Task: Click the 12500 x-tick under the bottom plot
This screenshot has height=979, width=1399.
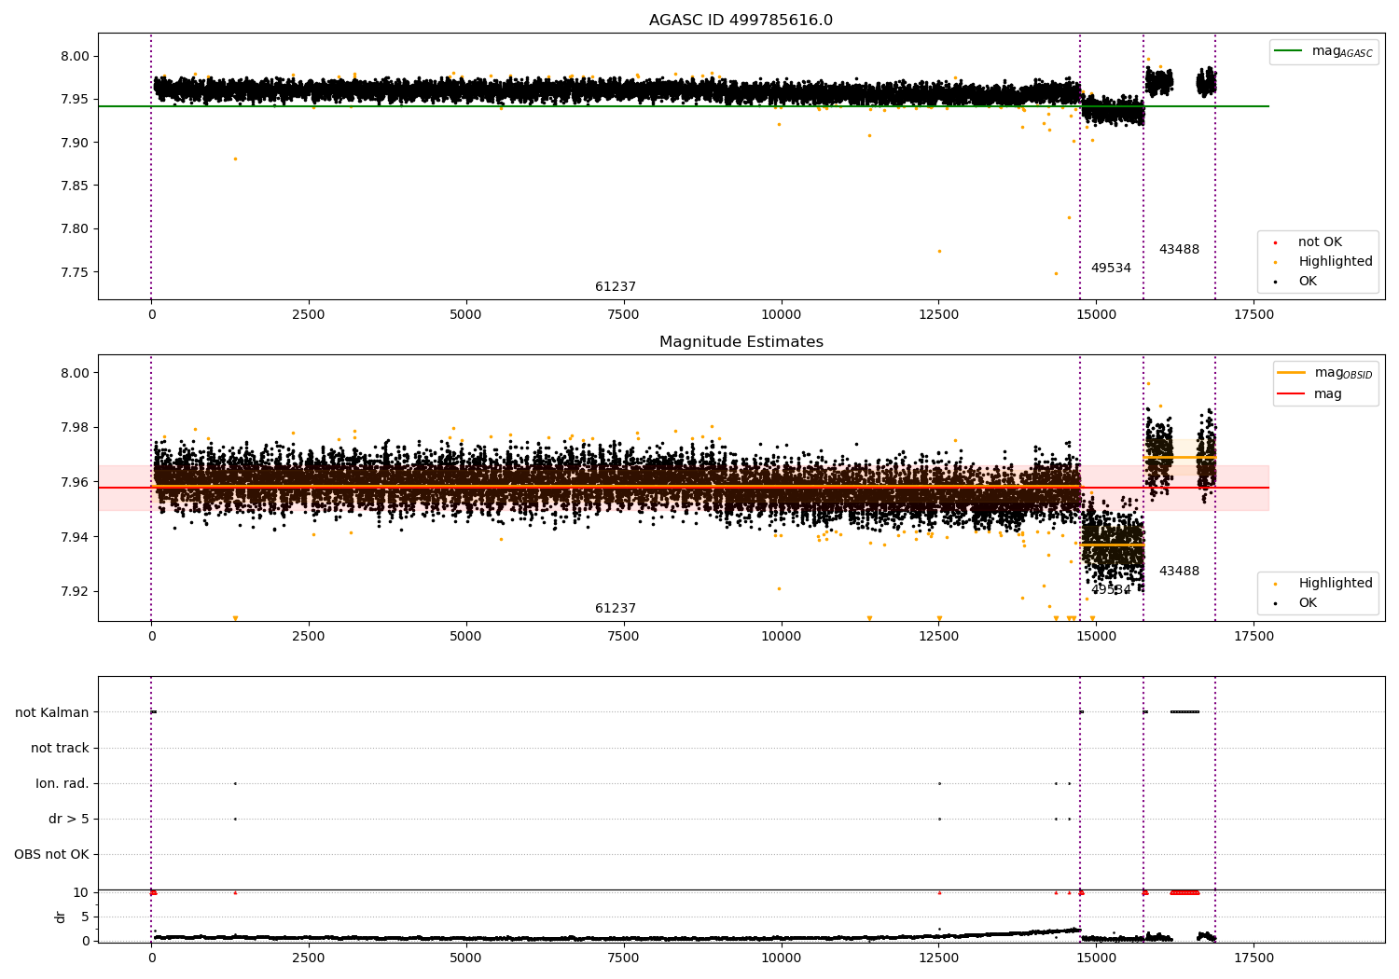Action: coord(938,958)
